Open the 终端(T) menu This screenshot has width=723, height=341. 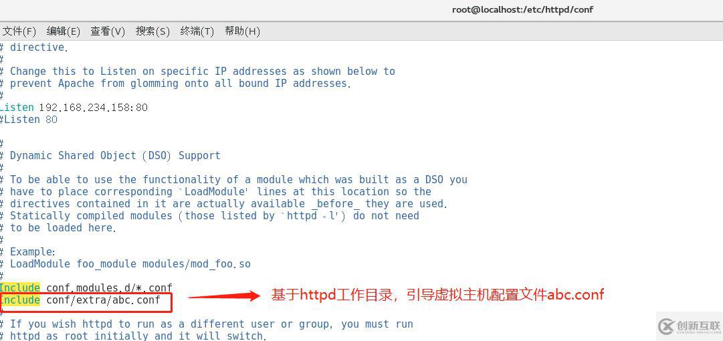pyautogui.click(x=197, y=31)
